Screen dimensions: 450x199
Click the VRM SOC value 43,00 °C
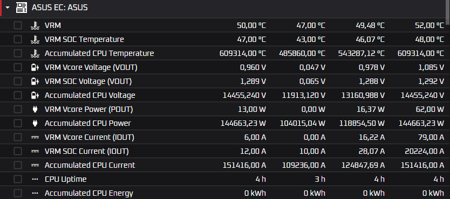click(x=311, y=39)
